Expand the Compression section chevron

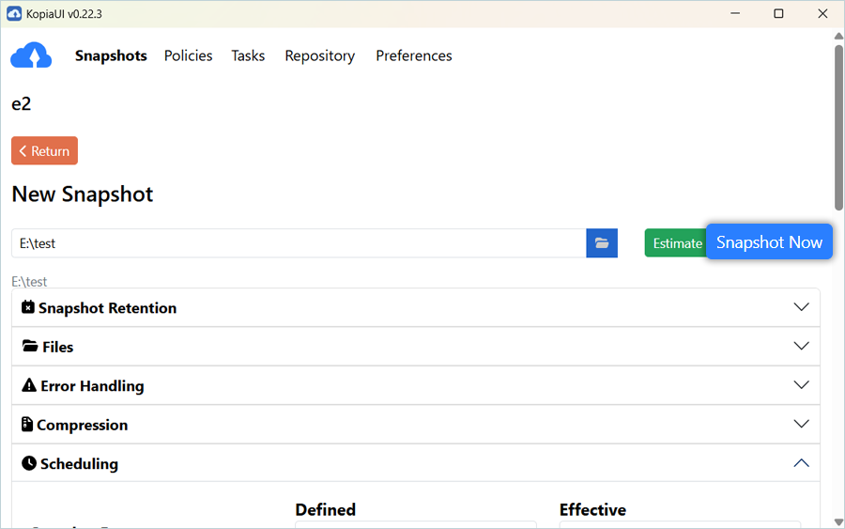coord(801,425)
